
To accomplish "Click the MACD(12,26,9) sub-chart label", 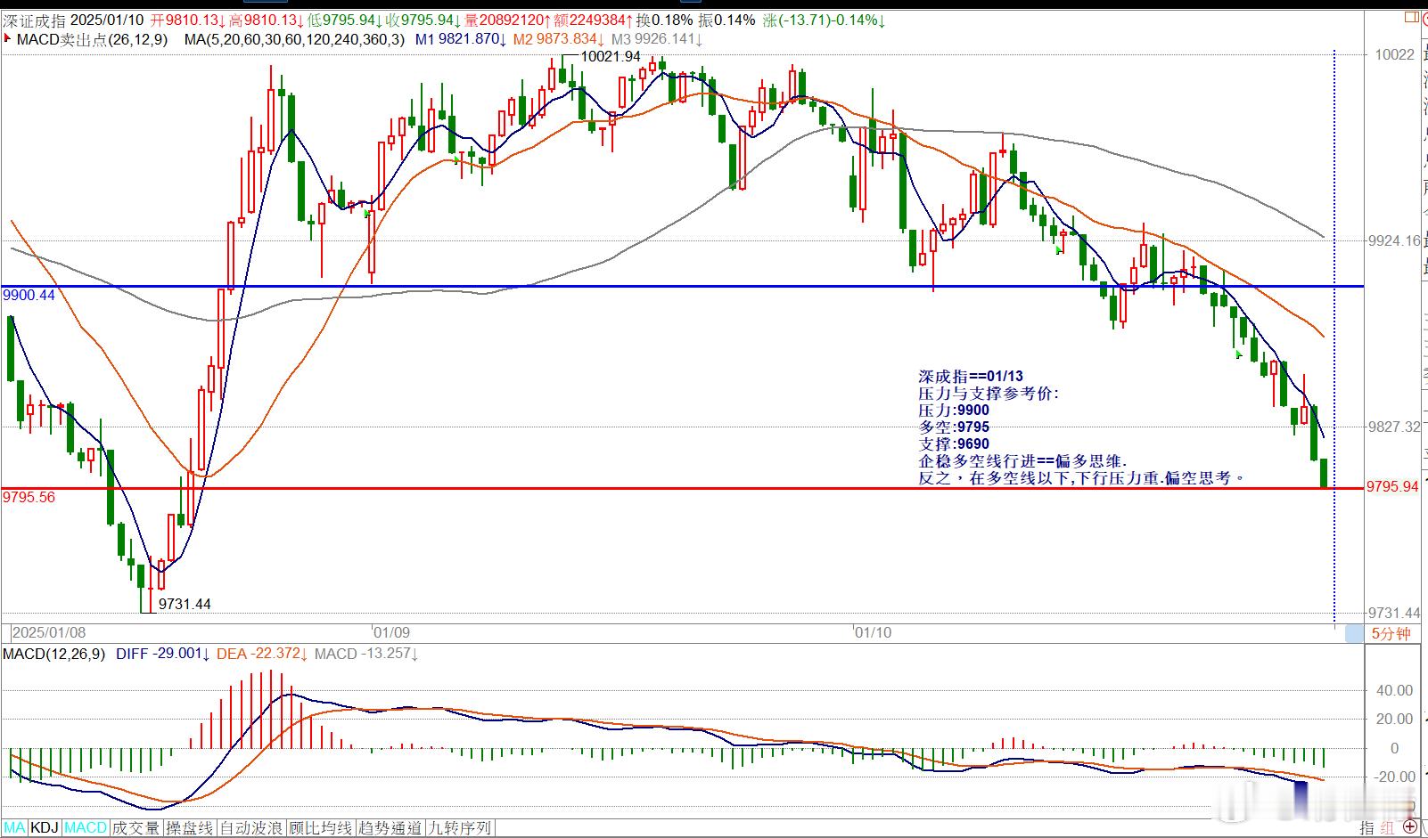I will pos(53,654).
